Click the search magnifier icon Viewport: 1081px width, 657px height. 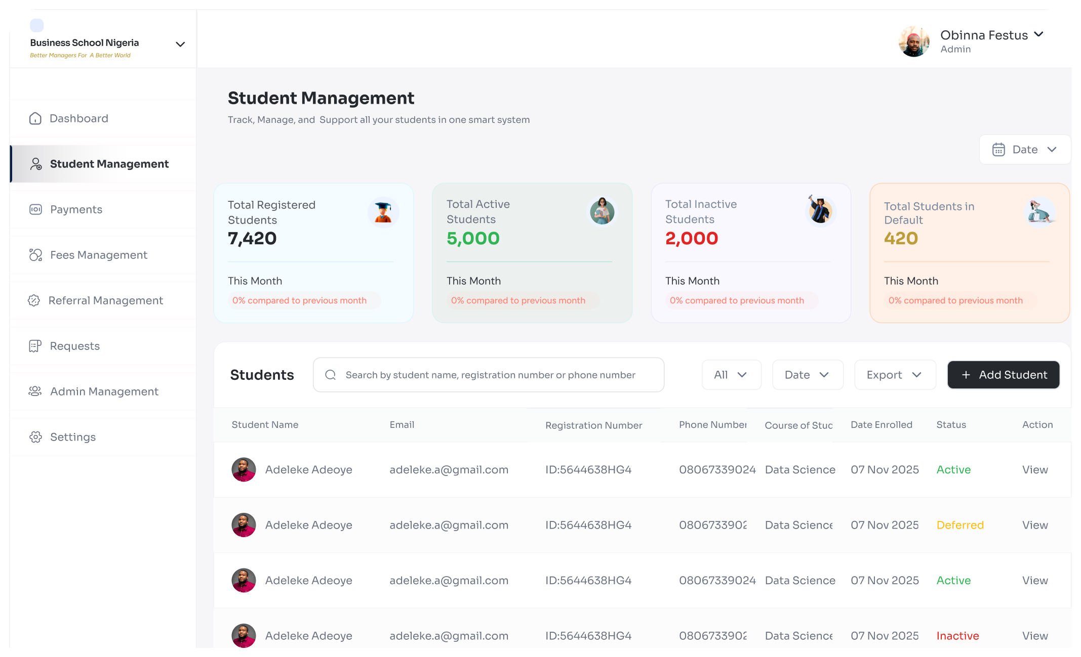coord(331,375)
